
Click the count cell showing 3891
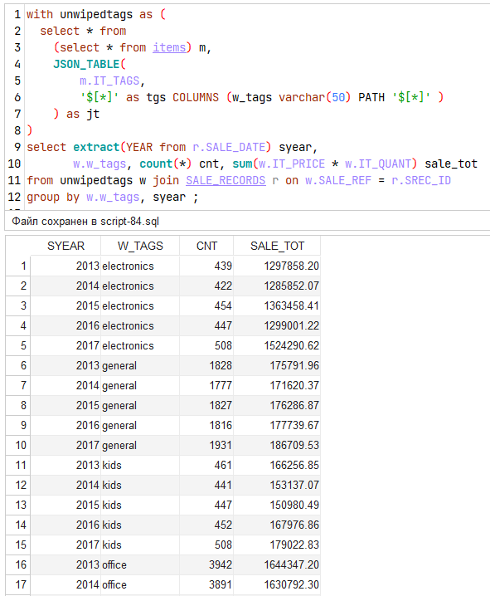[206, 584]
